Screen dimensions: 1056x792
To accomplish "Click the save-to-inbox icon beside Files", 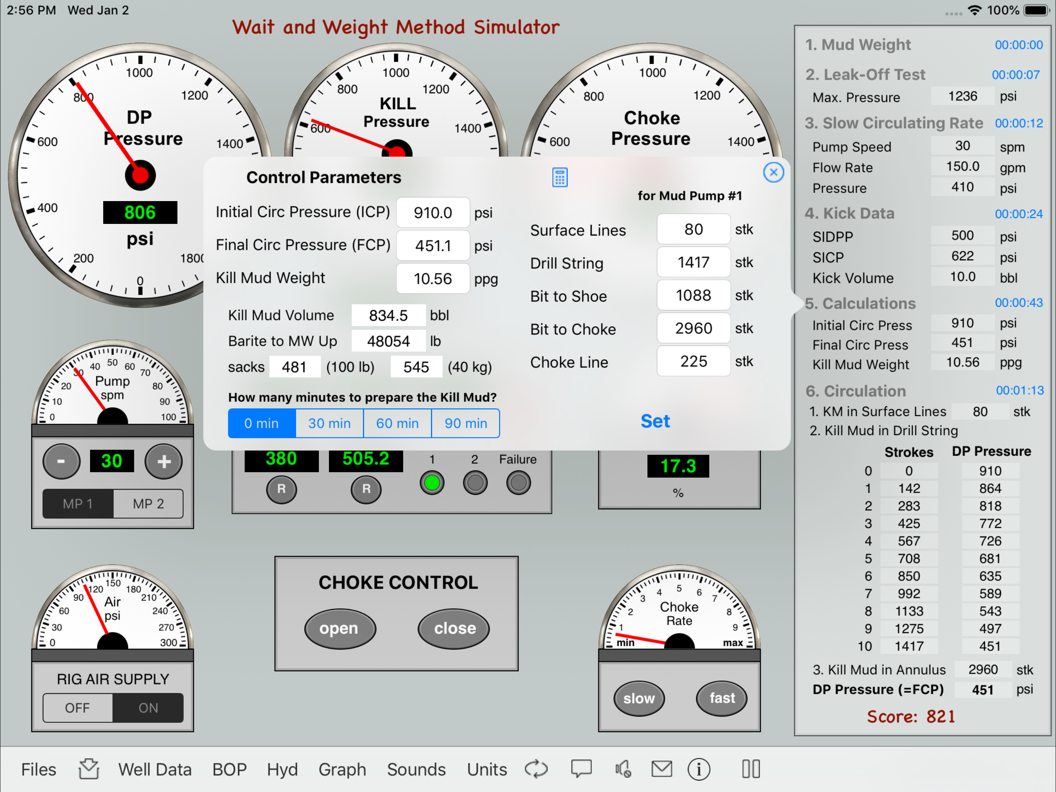I will click(x=89, y=768).
